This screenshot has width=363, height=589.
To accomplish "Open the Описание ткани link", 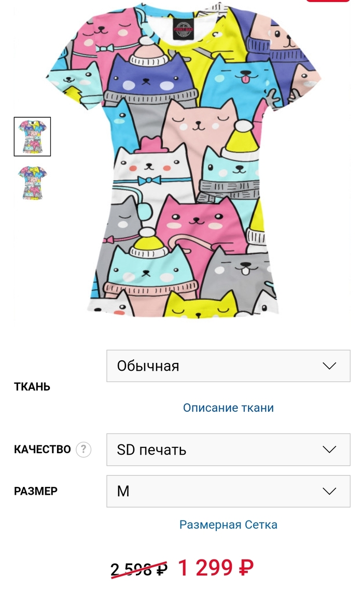I will [x=229, y=408].
